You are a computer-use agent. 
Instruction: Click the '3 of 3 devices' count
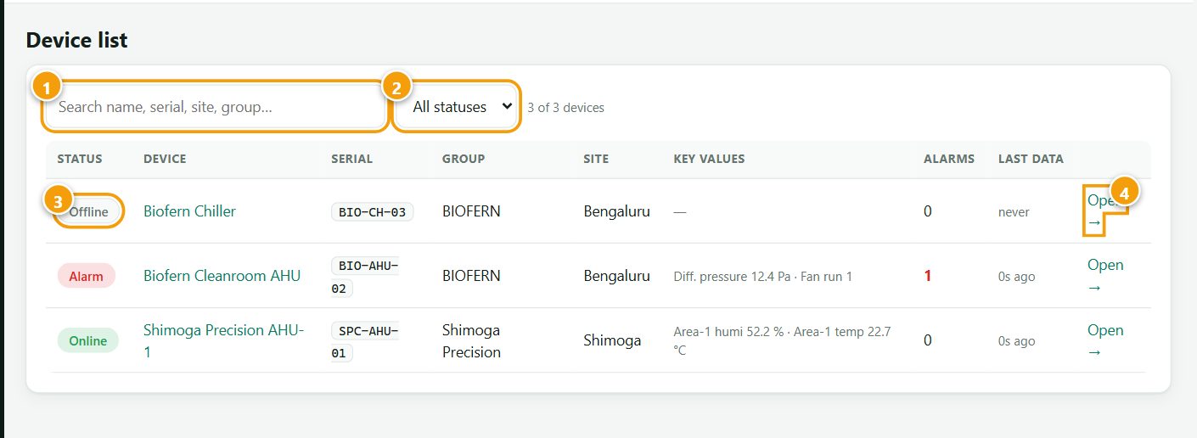tap(565, 108)
